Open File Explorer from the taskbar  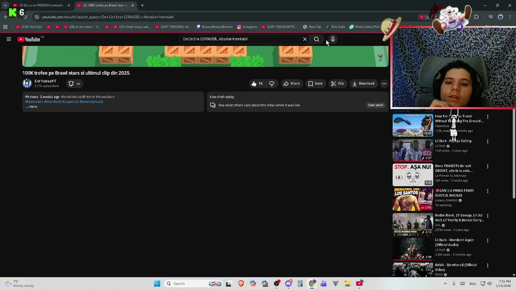(347, 284)
